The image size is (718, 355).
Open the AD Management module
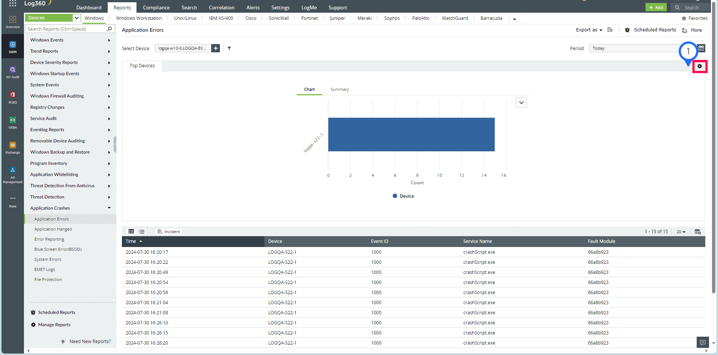(13, 175)
